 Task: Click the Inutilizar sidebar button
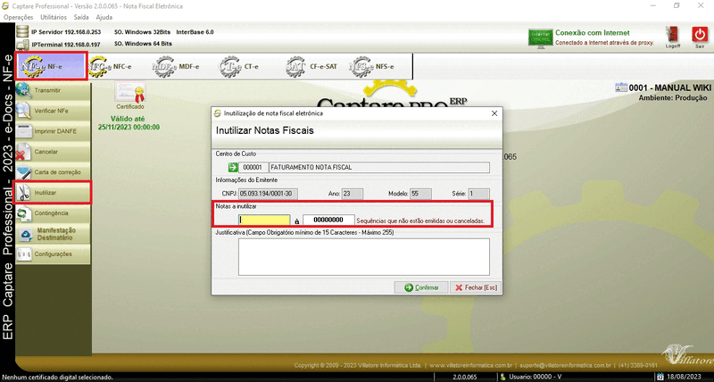(53, 193)
